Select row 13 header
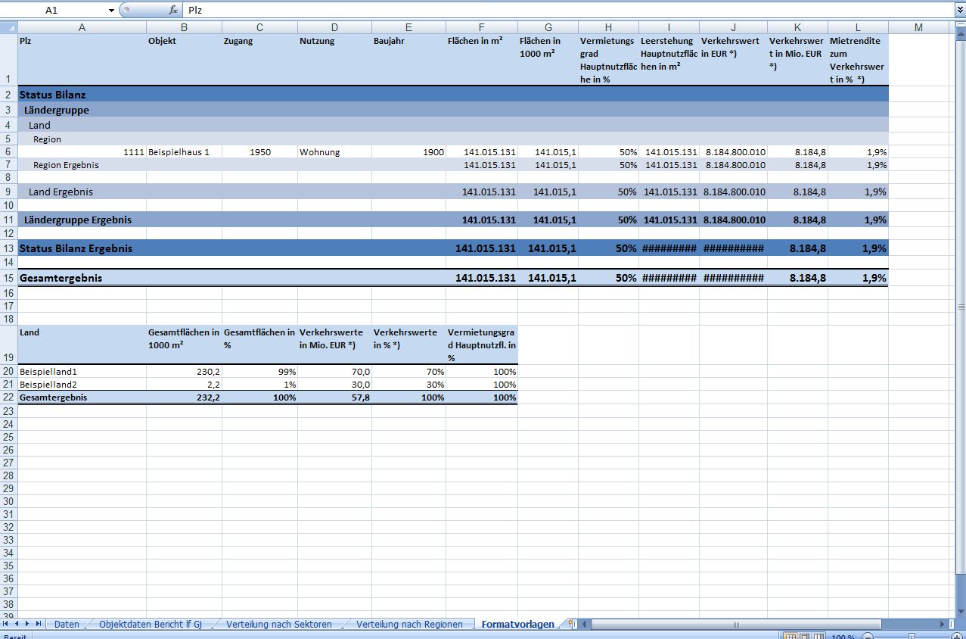 point(8,248)
